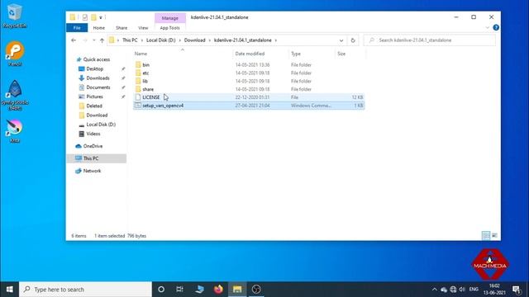The height and width of the screenshot is (297, 529).
Task: Click the Manage contextual tab
Action: click(170, 18)
